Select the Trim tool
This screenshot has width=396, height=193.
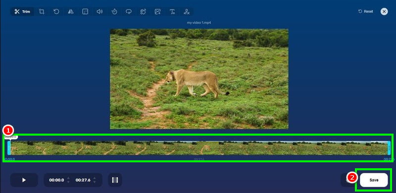[x=22, y=11]
